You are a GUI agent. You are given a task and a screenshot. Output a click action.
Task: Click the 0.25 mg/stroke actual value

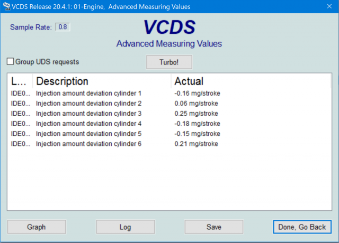pos(196,114)
